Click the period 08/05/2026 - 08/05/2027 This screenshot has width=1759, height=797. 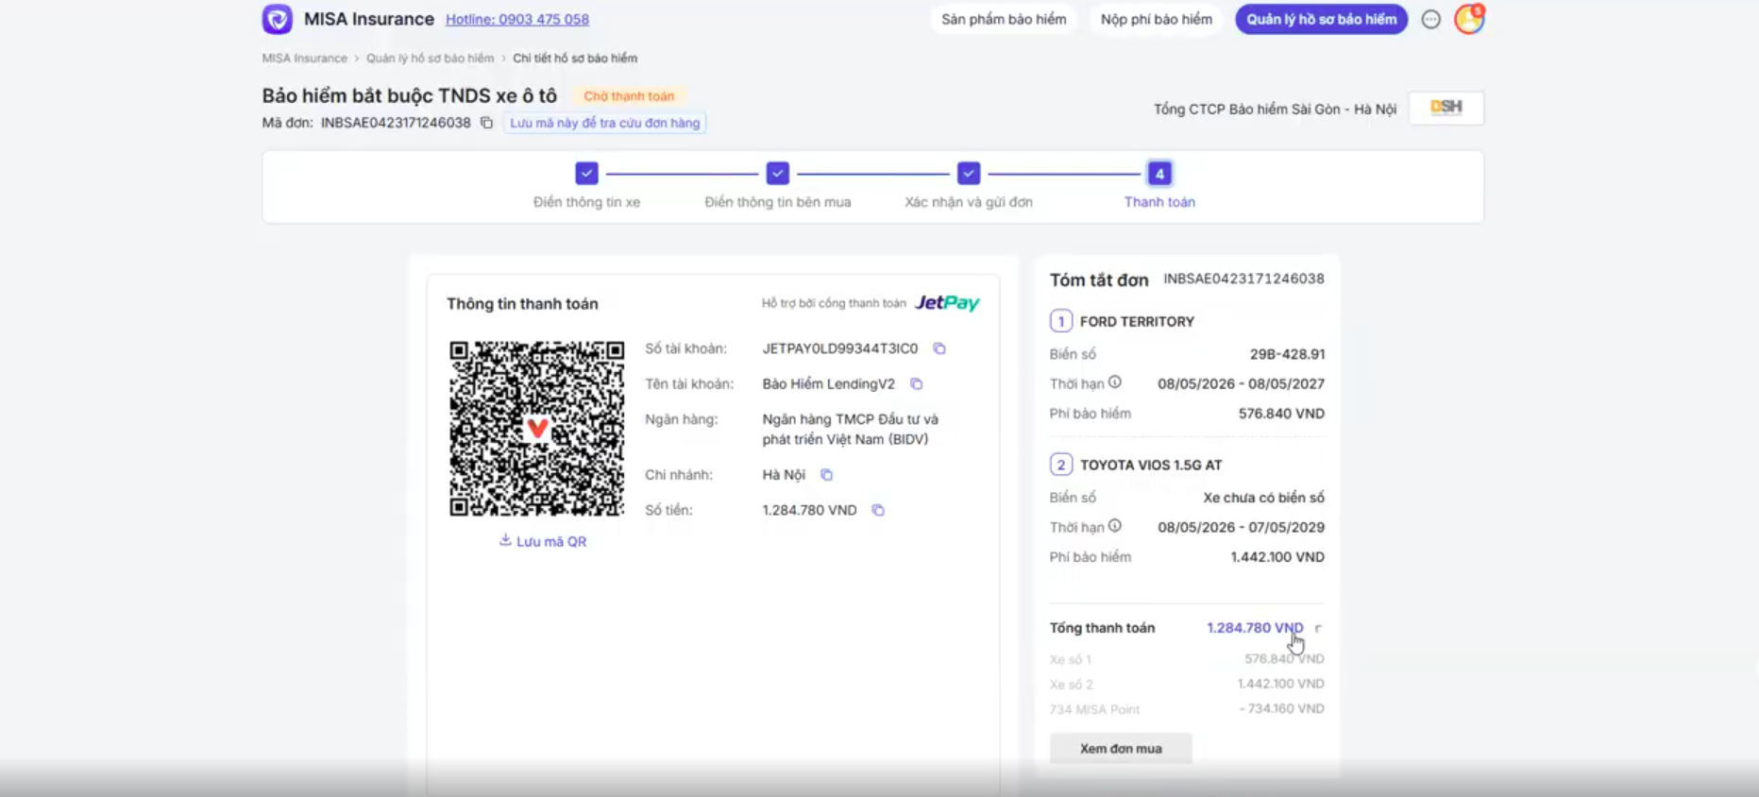pos(1241,383)
